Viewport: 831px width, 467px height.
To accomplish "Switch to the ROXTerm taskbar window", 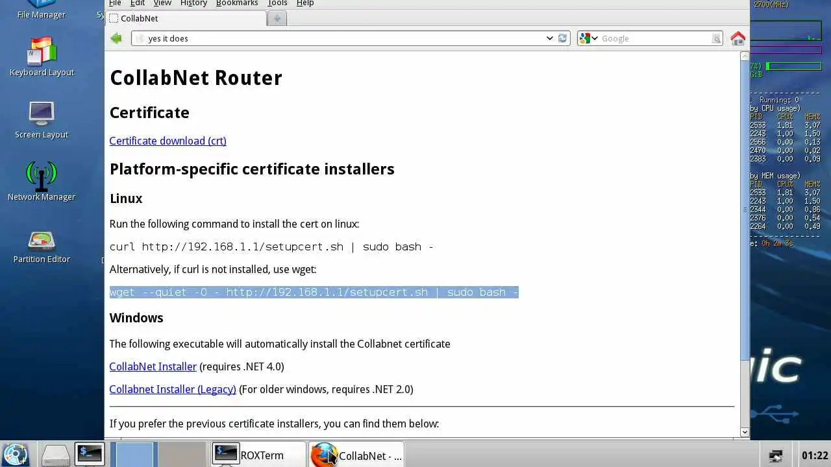I will (x=258, y=455).
